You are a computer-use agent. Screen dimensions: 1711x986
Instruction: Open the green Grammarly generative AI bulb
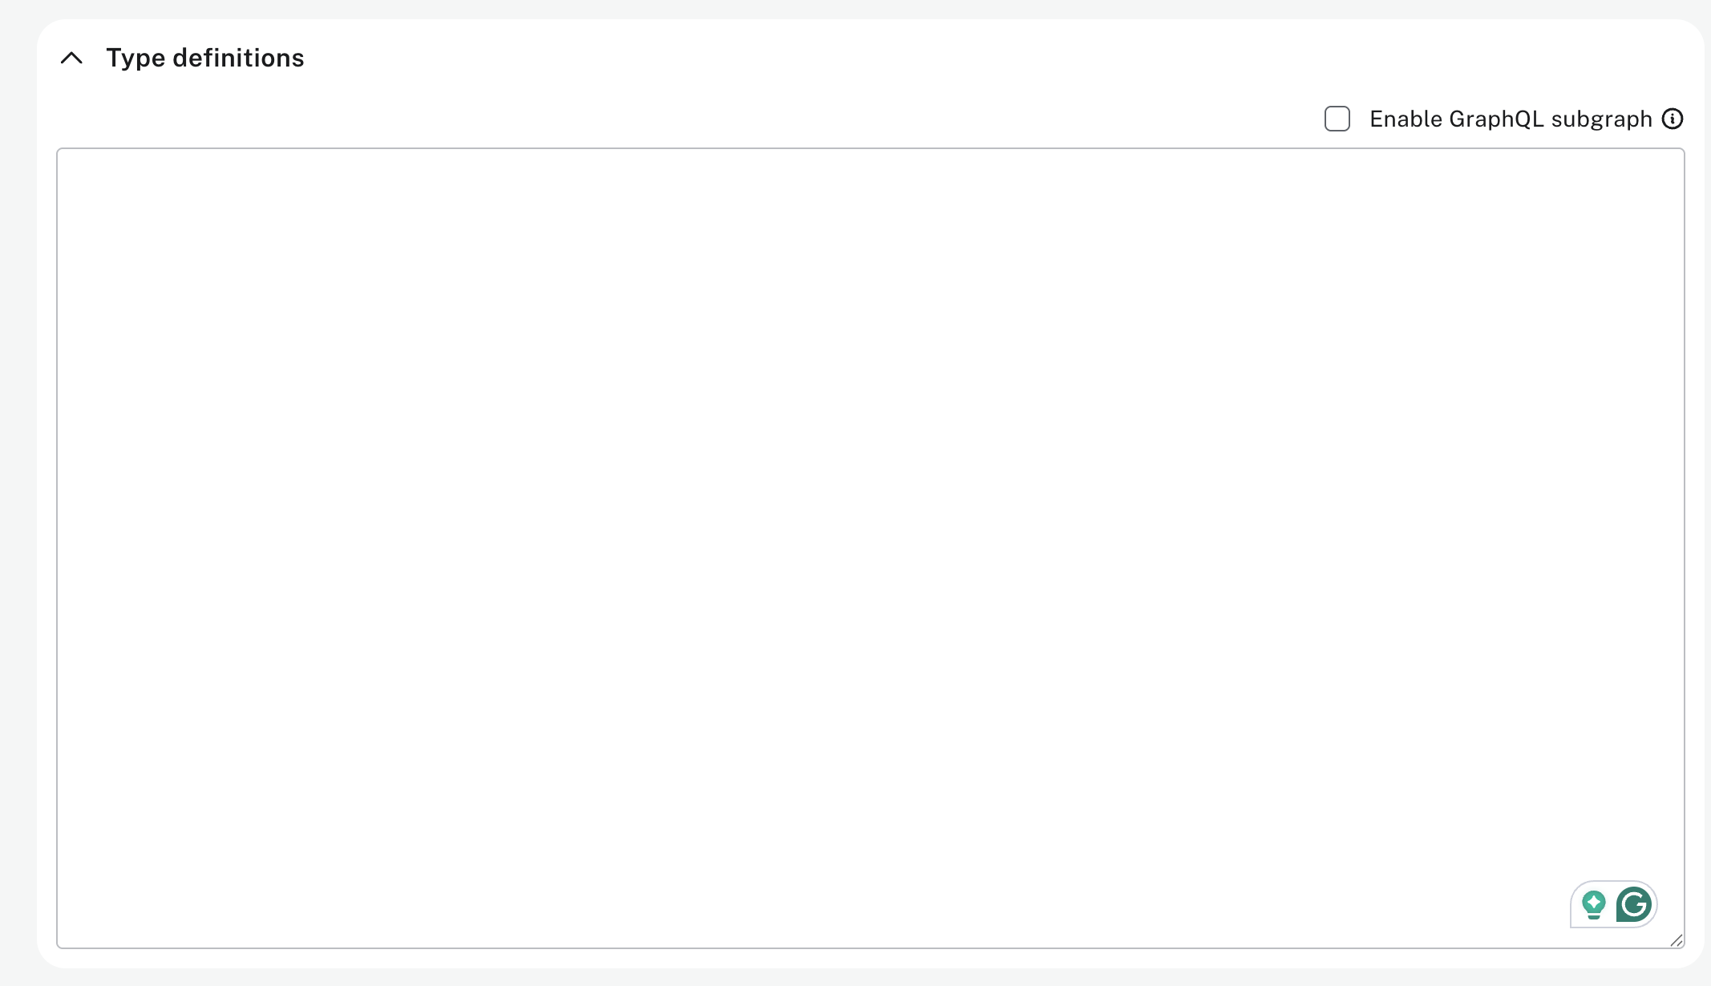pos(1594,905)
